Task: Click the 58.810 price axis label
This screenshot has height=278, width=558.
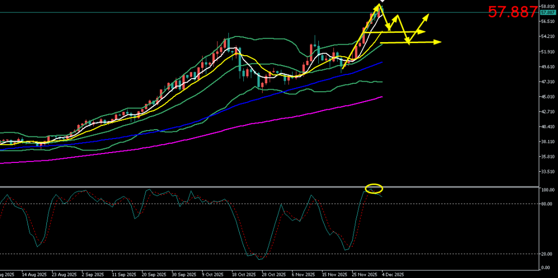Action: click(547, 6)
